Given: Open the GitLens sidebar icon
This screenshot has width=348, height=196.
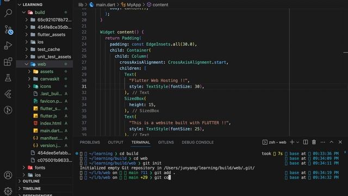Looking at the screenshot, I should (x=8, y=110).
